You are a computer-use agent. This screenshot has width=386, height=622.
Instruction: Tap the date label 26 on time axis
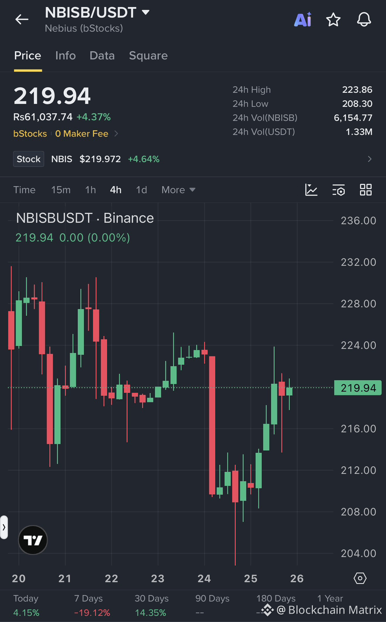tap(297, 579)
